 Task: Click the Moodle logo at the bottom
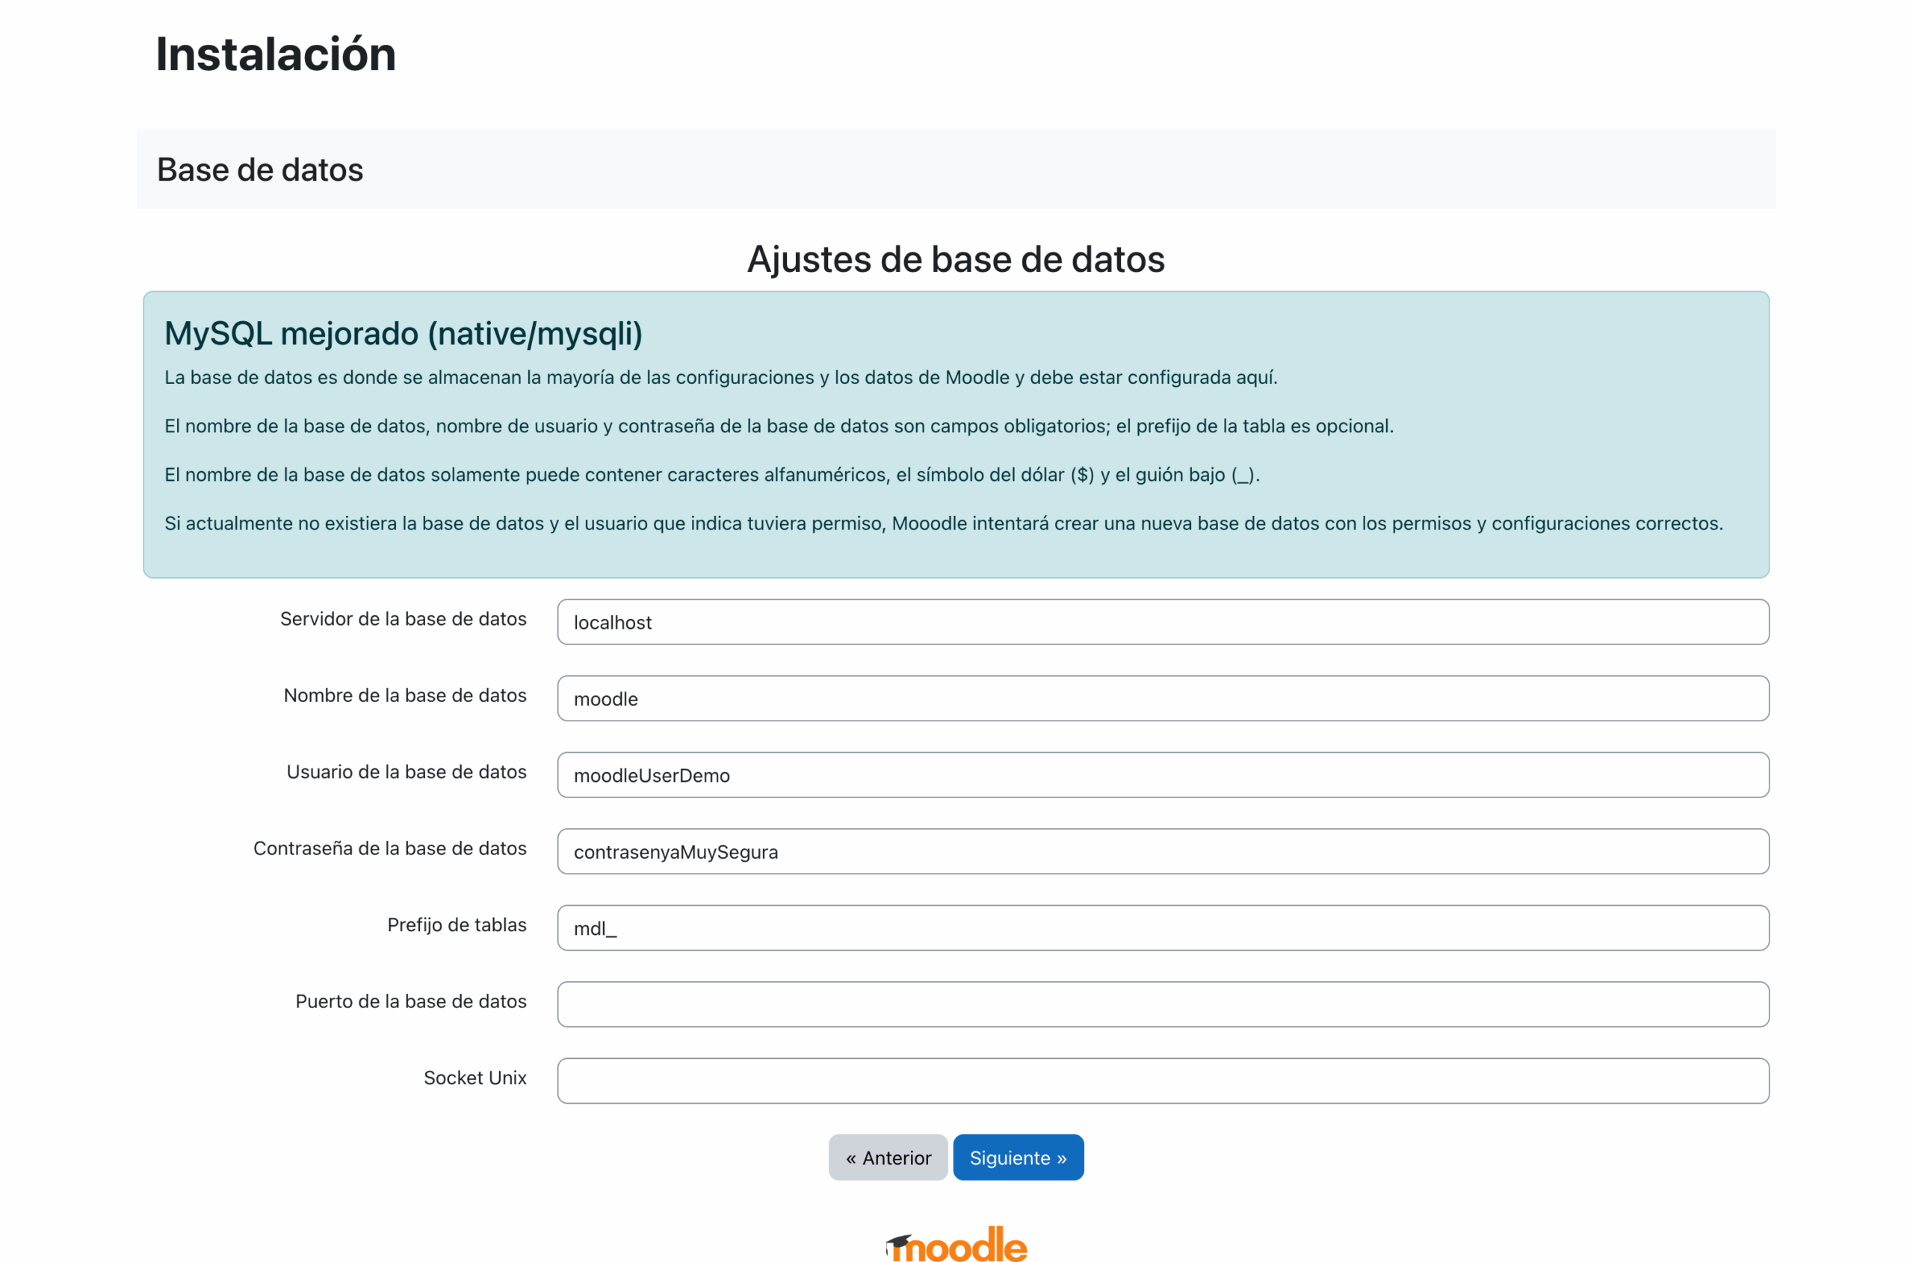(x=956, y=1244)
